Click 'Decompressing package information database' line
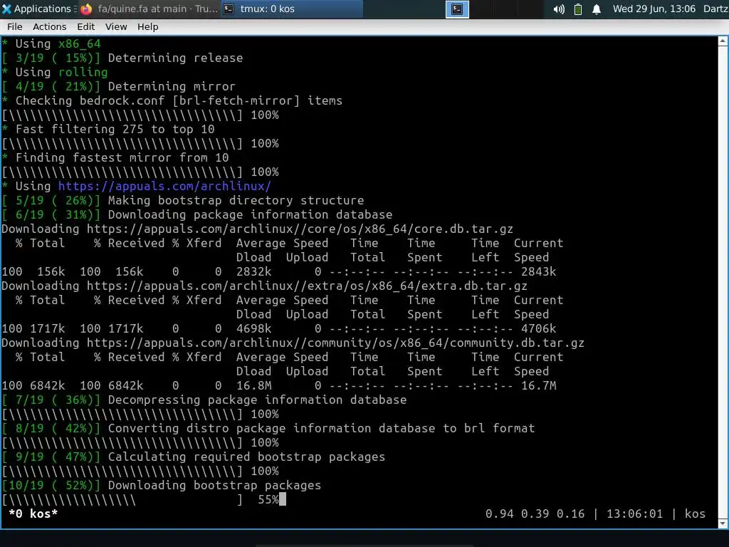The width and height of the screenshot is (729, 547). (204, 400)
